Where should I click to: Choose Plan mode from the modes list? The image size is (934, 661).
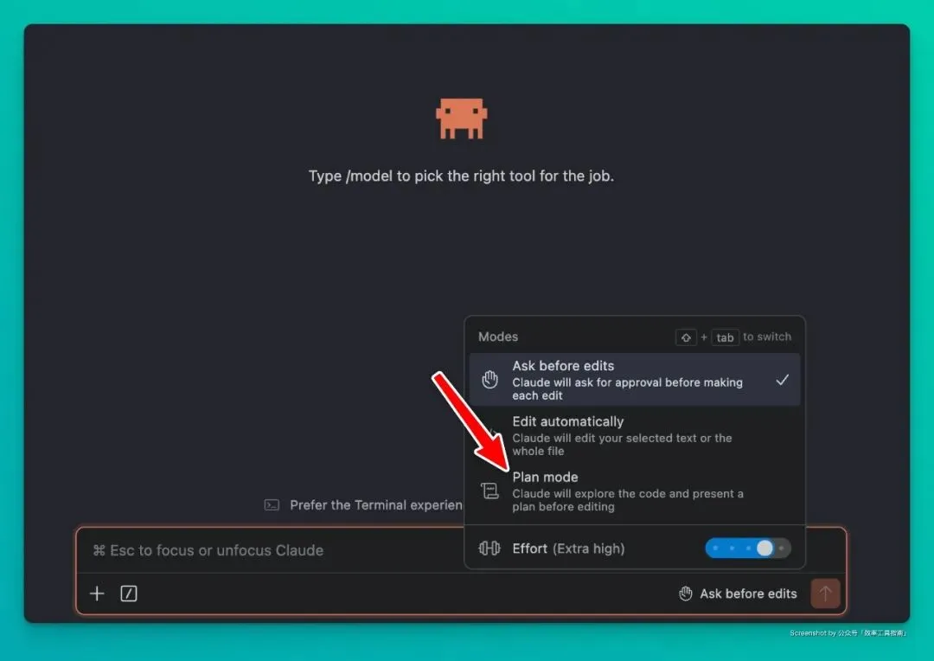(x=635, y=491)
